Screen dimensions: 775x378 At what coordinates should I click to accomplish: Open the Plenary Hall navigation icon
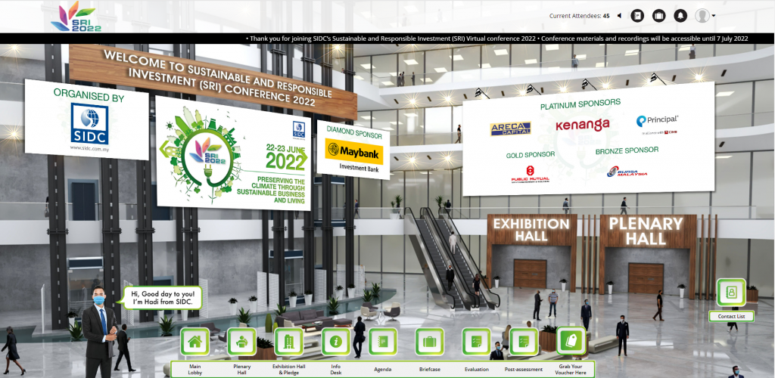pos(241,342)
